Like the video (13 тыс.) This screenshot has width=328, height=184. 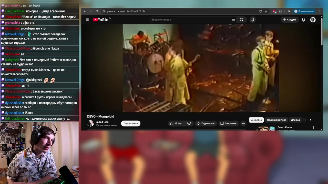[x=176, y=123]
